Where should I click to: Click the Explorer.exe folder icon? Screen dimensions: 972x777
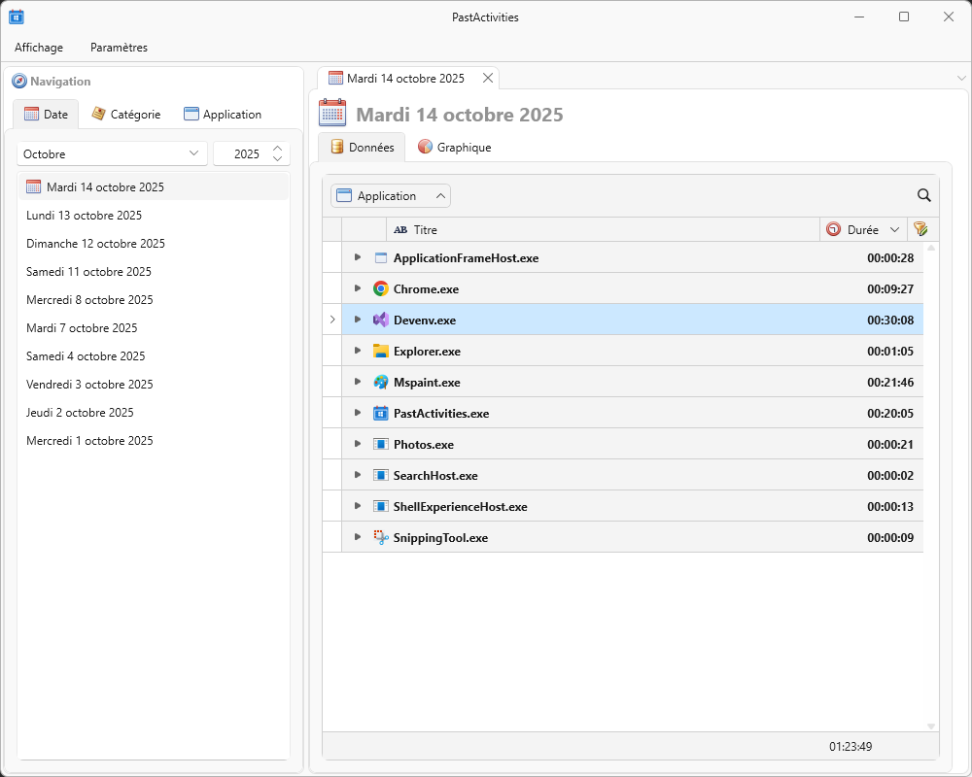coord(381,351)
